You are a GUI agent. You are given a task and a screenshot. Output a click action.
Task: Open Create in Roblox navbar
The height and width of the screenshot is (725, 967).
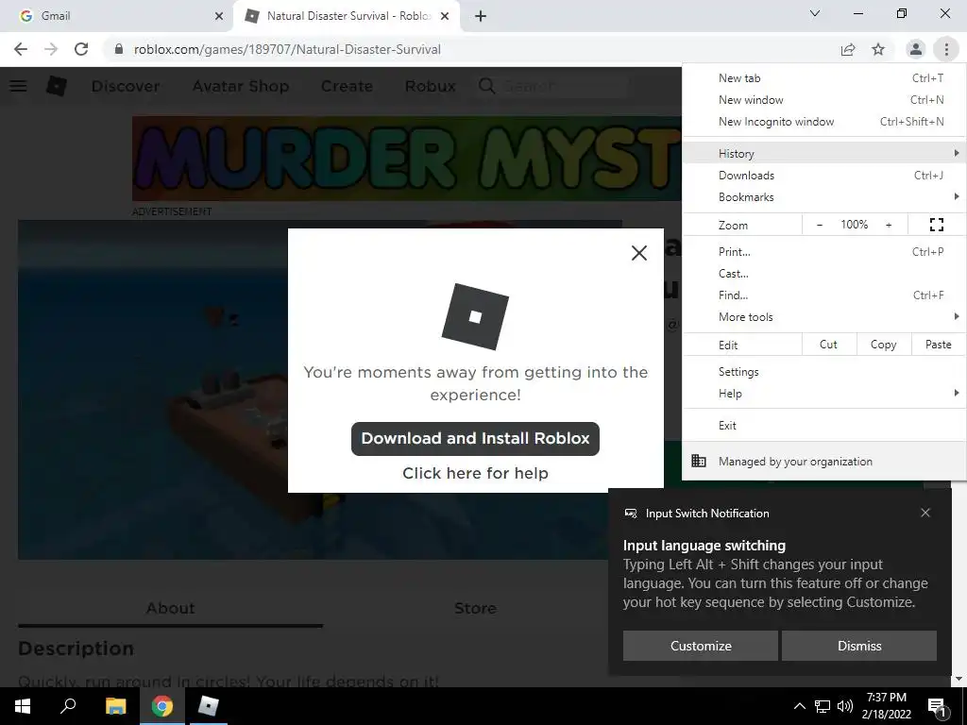[348, 86]
